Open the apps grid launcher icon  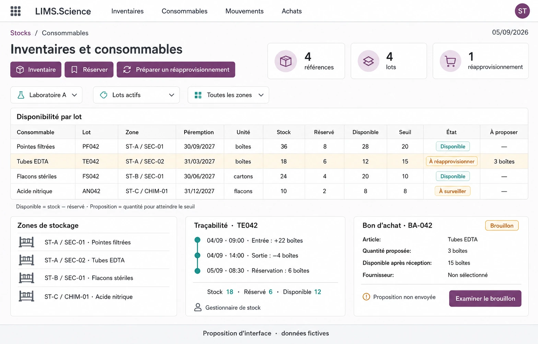coord(15,11)
